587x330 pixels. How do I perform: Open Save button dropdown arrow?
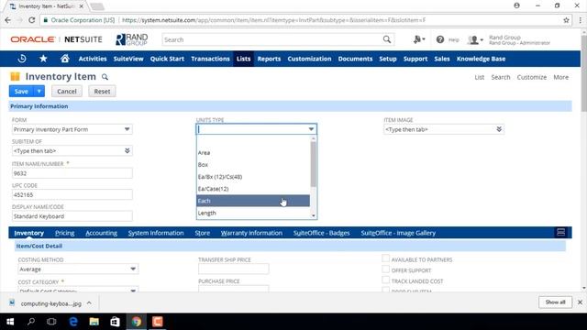tap(39, 91)
